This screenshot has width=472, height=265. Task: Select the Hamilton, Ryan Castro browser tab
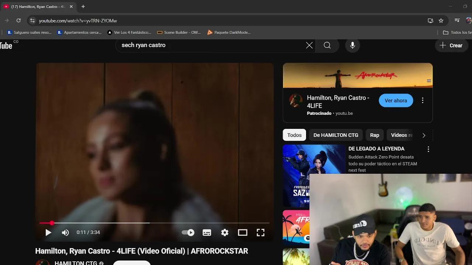pyautogui.click(x=38, y=7)
